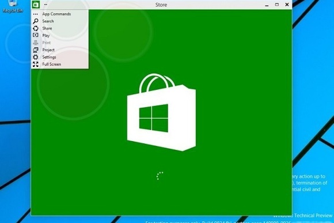Click the three-dot App Commands icon
This screenshot has width=334, height=223.
36,14
